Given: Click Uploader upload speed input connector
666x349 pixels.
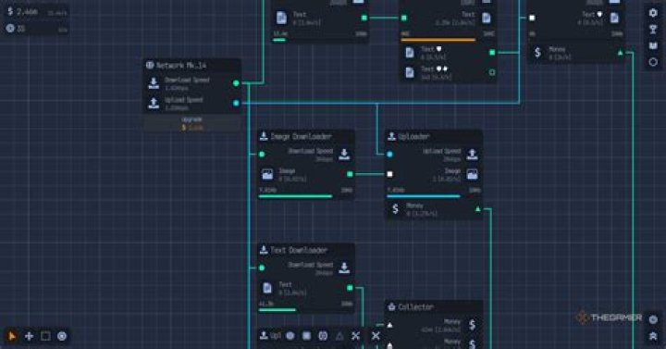Looking at the screenshot, I should pos(390,155).
